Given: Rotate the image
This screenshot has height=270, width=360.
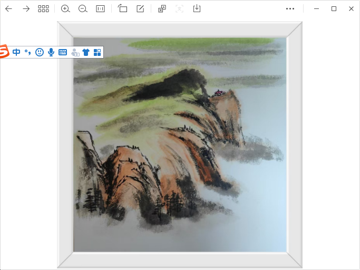Looking at the screenshot, I should coord(122,9).
